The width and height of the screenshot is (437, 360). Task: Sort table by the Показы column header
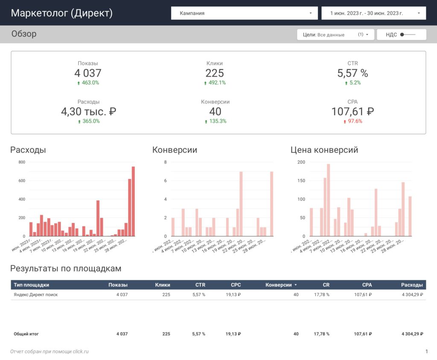[x=118, y=285]
